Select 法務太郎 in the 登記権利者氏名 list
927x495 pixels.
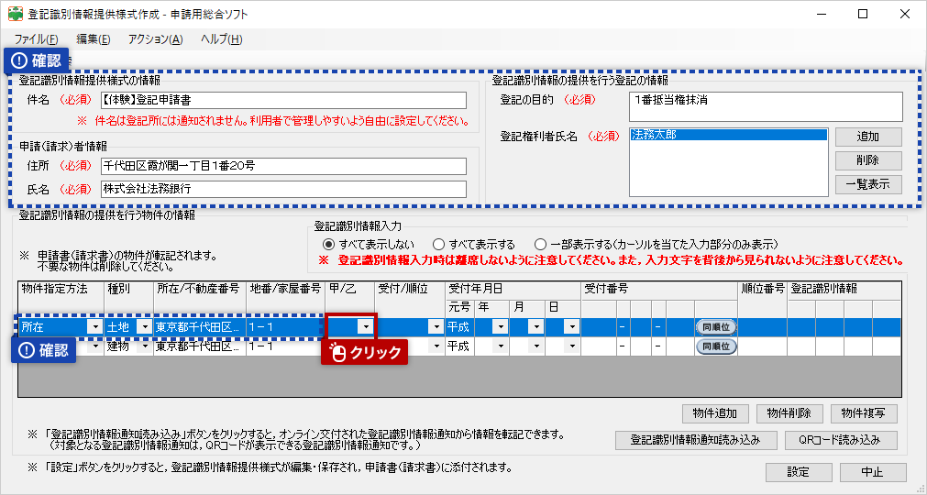[x=728, y=135]
